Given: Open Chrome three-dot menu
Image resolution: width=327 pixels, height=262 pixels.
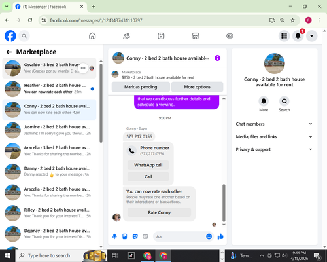Looking at the screenshot, I should 320,20.
